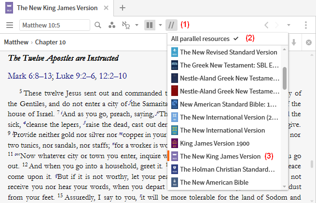Screen dimensions: 316x203
Task: Click the resource list scrollbar up arrow
Action: (284, 49)
